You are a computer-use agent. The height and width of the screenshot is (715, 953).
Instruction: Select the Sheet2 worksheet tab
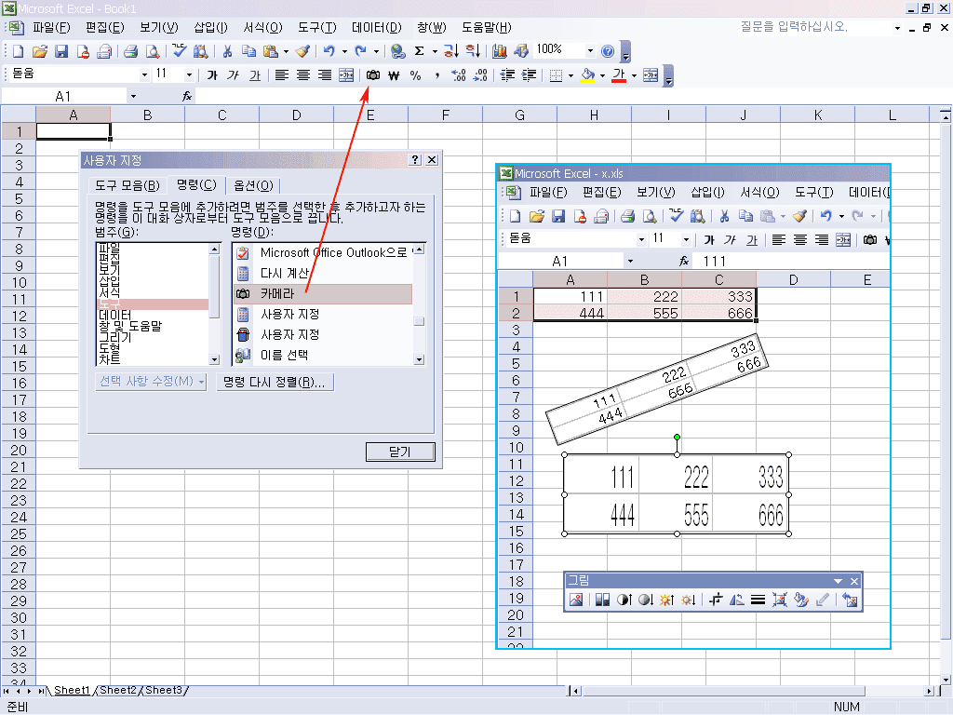(x=118, y=690)
